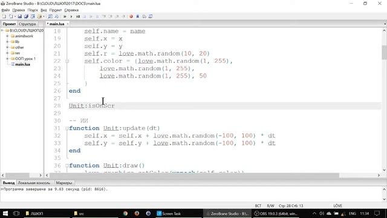
Task: Click the Step Into debug icon
Action: 104,16
